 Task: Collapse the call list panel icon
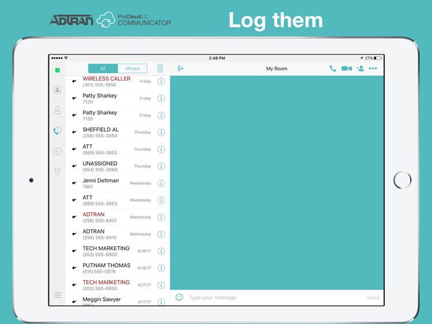click(181, 68)
